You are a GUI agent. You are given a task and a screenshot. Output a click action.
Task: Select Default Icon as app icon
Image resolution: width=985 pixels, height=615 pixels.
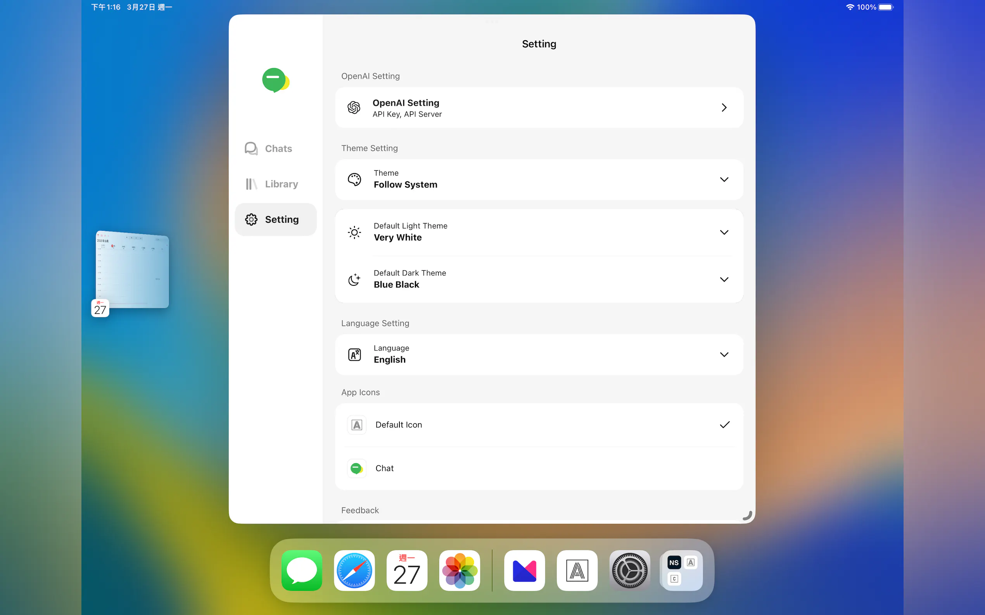(x=539, y=424)
